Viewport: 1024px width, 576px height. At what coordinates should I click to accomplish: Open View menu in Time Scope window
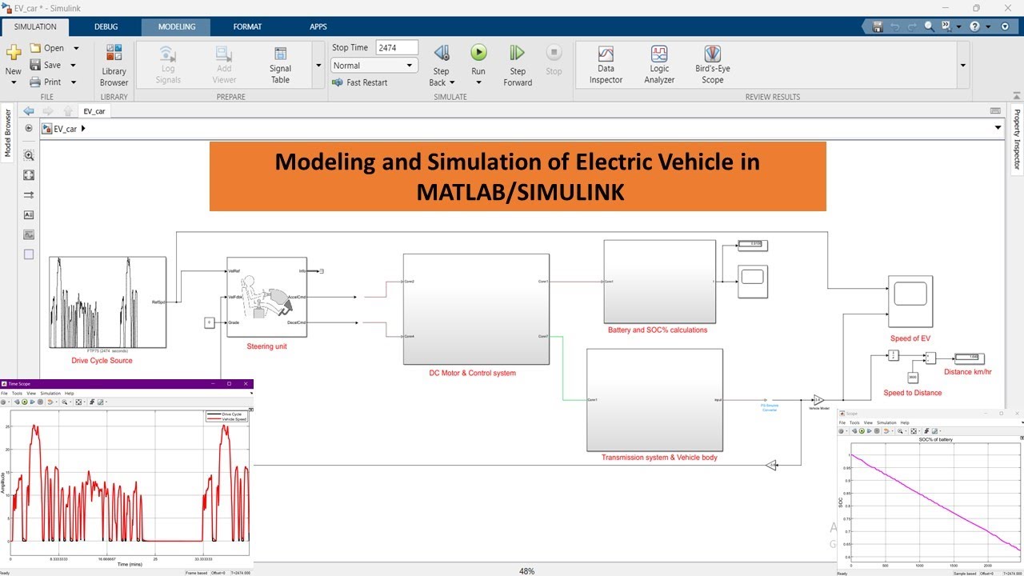(30, 394)
